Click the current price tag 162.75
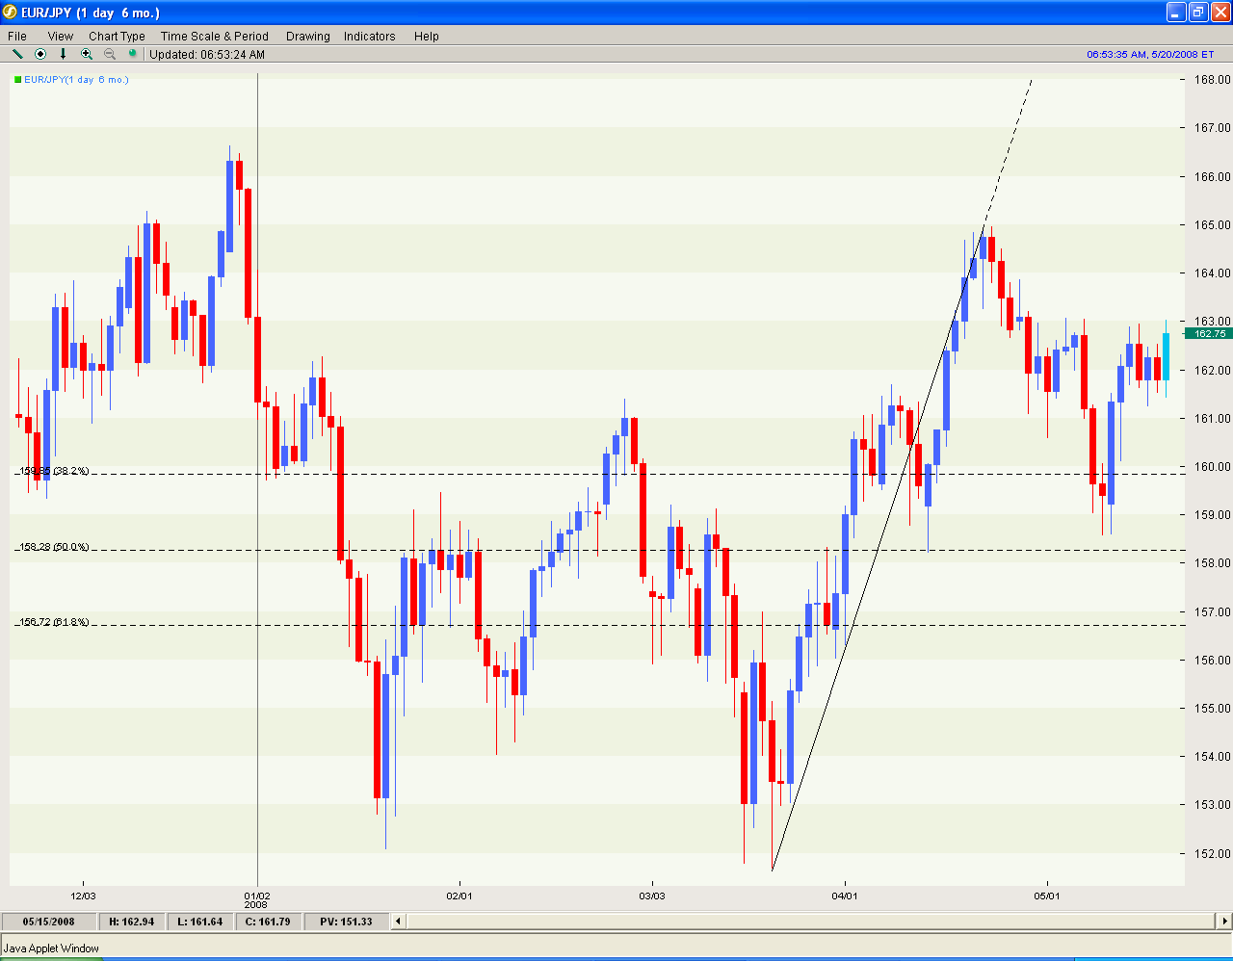 tap(1208, 333)
